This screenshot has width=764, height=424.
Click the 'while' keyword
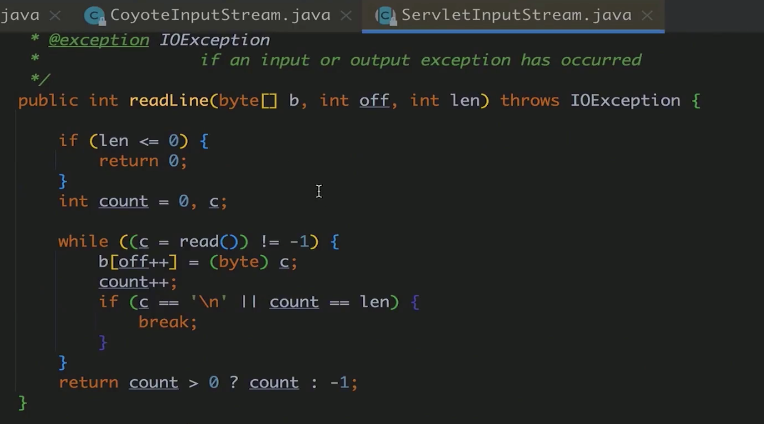(83, 242)
